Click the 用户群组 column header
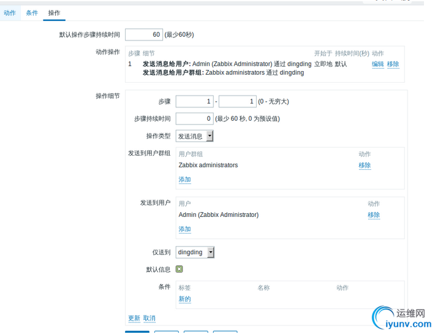The image size is (435, 334). (191, 154)
